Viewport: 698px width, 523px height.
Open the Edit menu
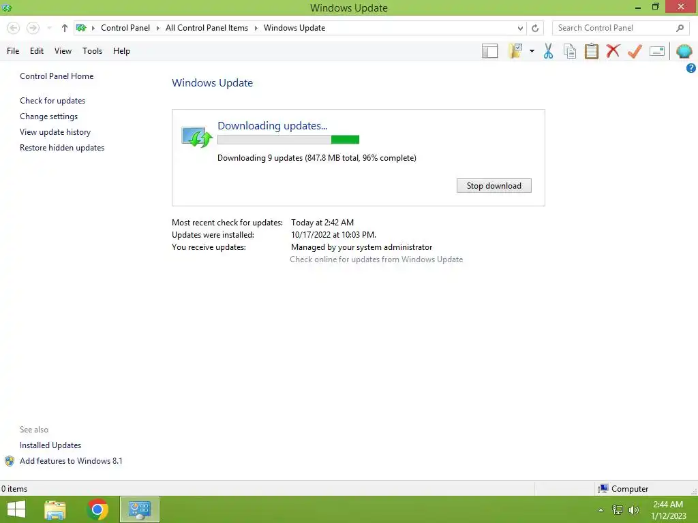pyautogui.click(x=37, y=51)
